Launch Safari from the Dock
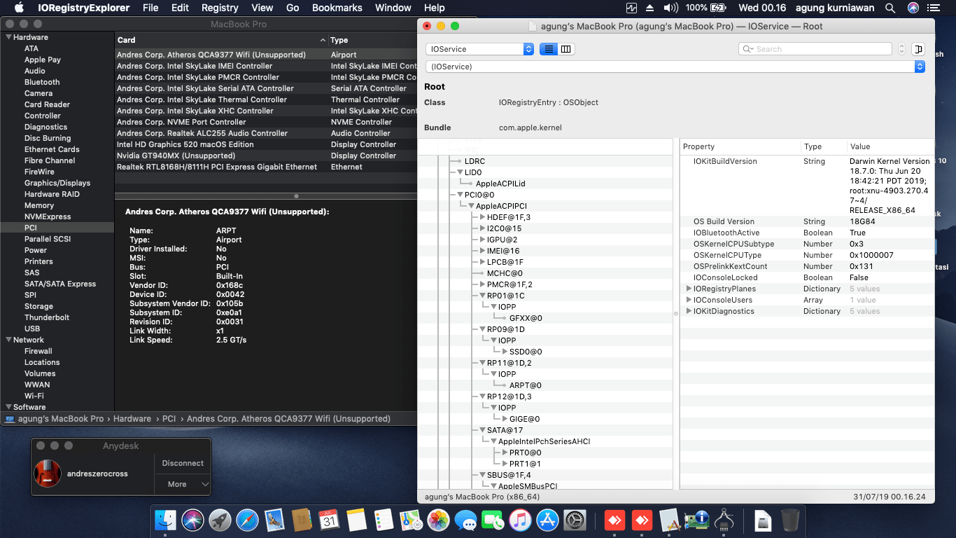956x538 pixels. point(247,520)
